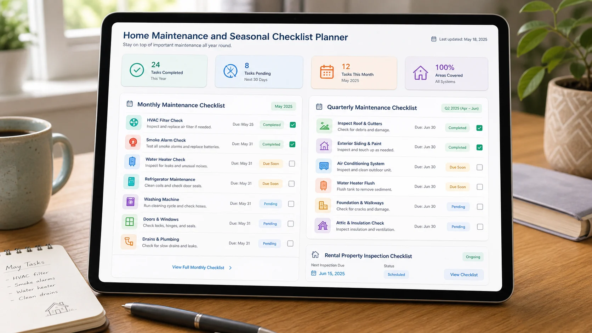Open the 12 Tasks This Month card
Viewport: 592px width, 333px height.
tap(354, 73)
